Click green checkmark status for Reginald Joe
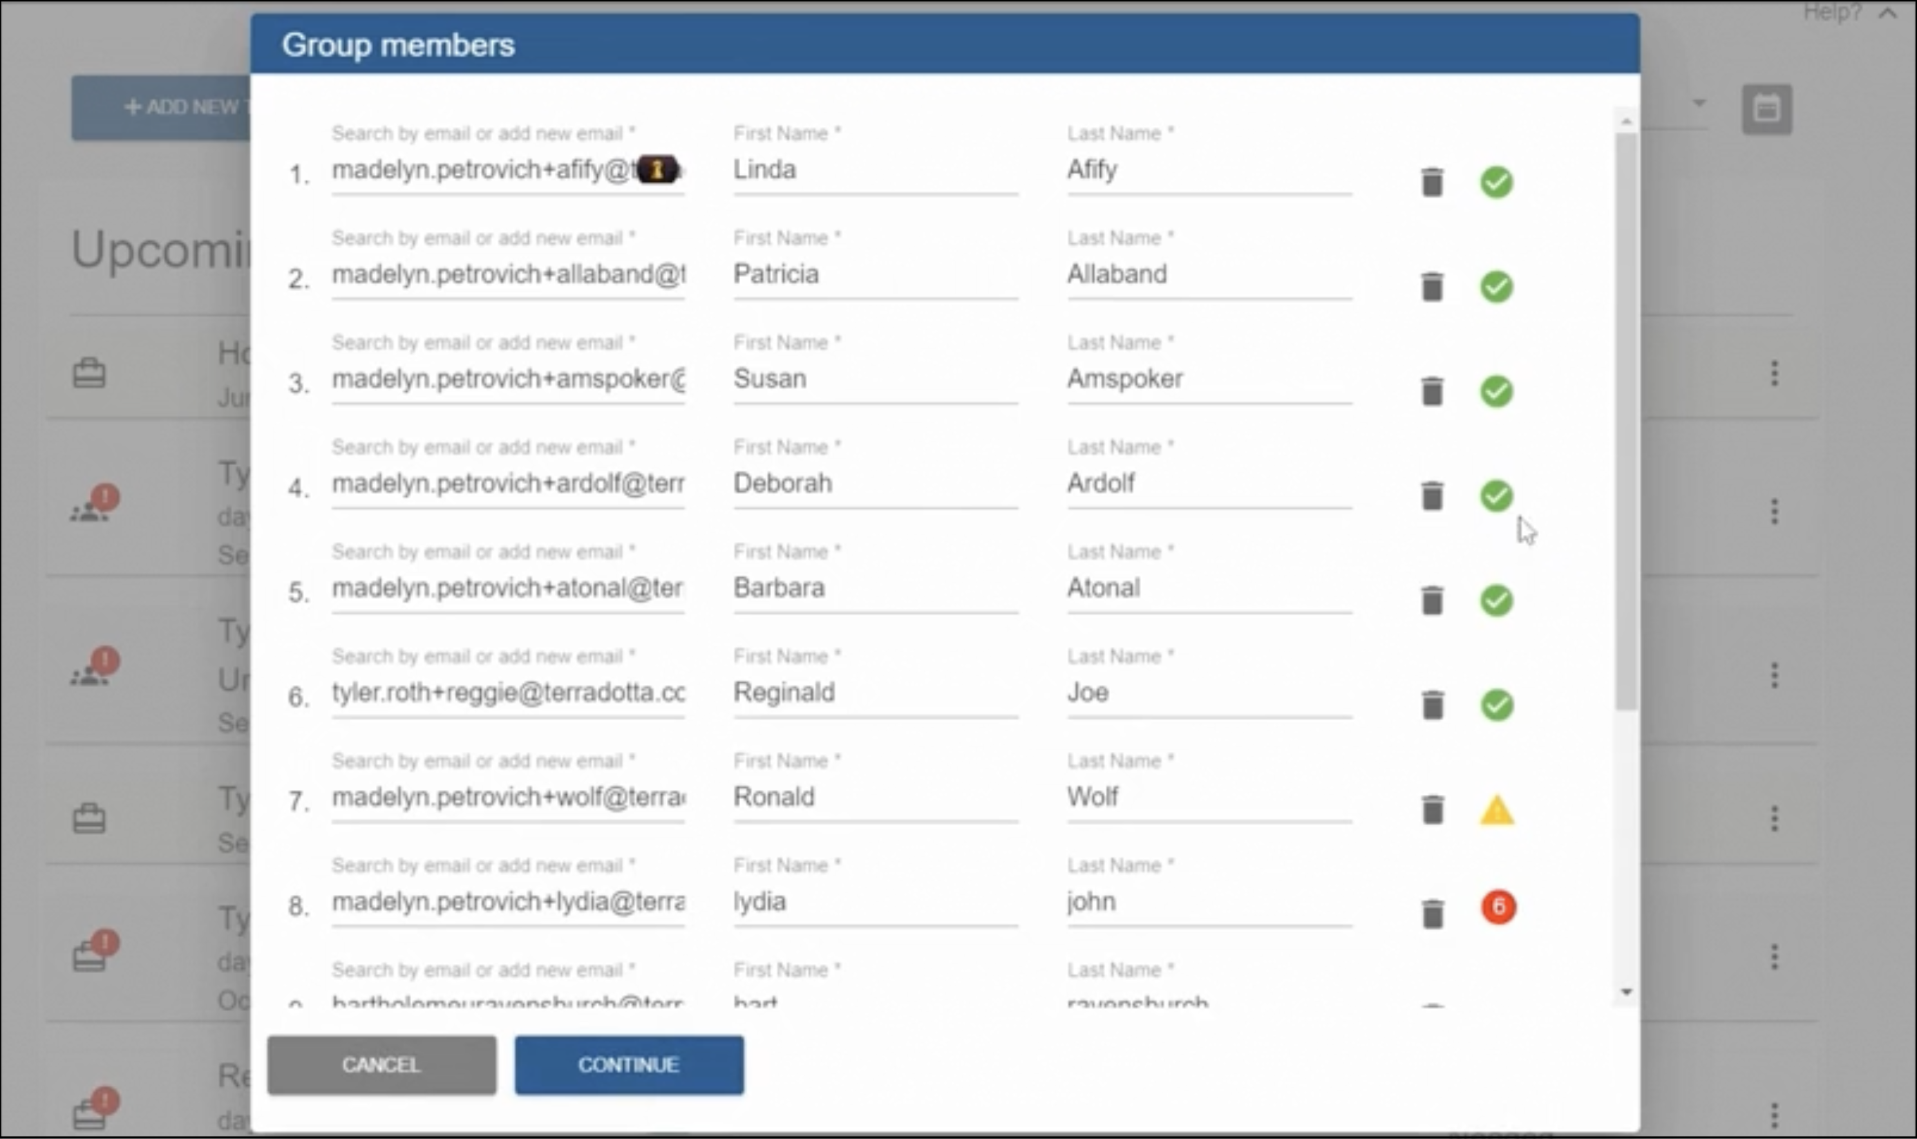Viewport: 1917px width, 1139px height. click(1496, 704)
